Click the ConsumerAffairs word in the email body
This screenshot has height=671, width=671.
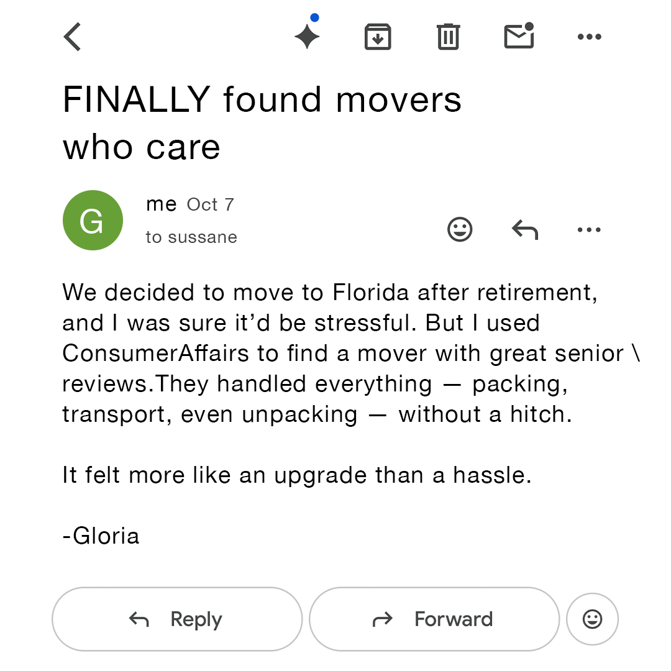coord(156,354)
